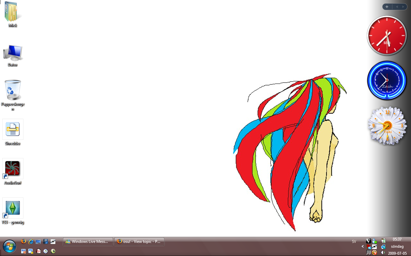Screen dimensions: 411x256
Task: Click the black V tray icon
Action: click(x=369, y=241)
